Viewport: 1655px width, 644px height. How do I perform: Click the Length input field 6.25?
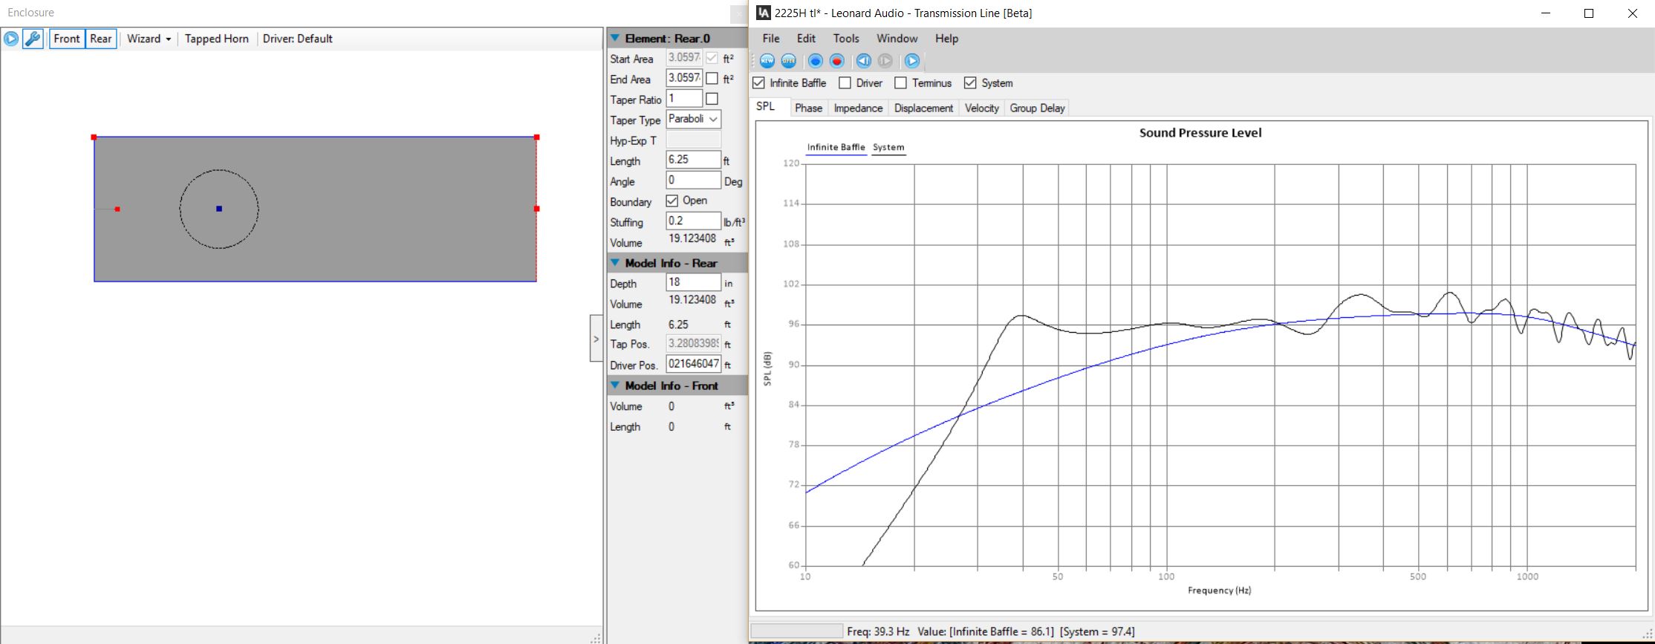pyautogui.click(x=693, y=160)
